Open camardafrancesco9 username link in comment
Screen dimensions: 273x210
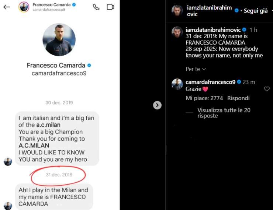(210, 82)
